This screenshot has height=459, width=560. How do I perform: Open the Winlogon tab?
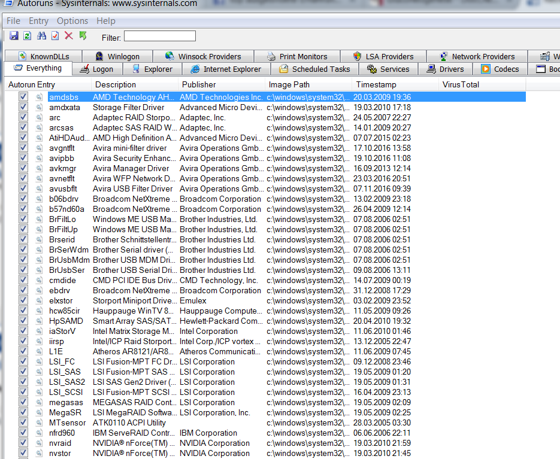(117, 56)
